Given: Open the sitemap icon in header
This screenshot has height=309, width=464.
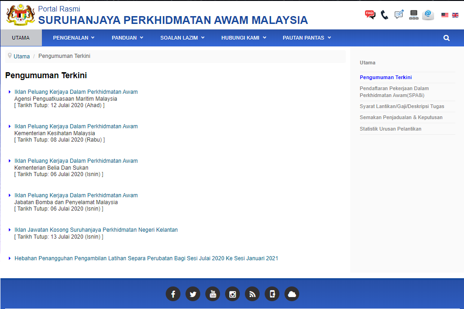Looking at the screenshot, I should pyautogui.click(x=414, y=15).
